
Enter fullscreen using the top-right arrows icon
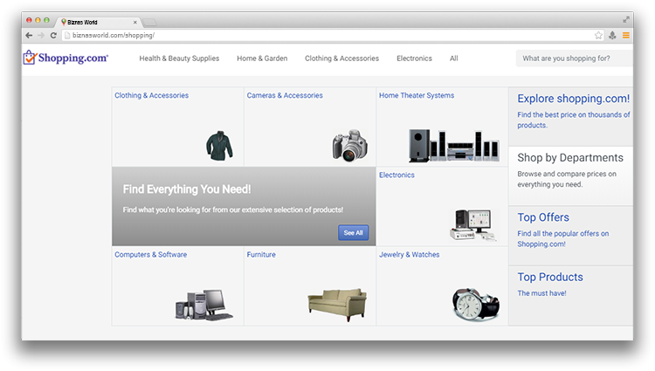click(625, 19)
